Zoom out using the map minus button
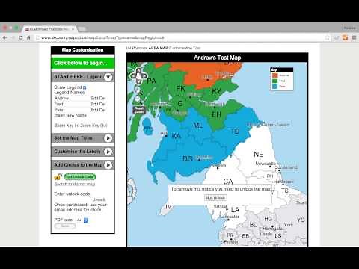 click(138, 99)
